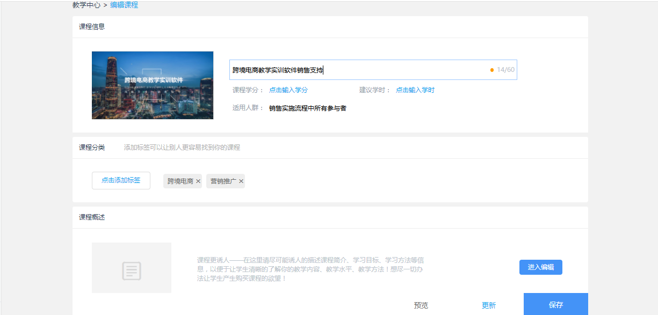This screenshot has width=658, height=315.
Task: Remove the 跨境电商 tag
Action: click(x=198, y=181)
